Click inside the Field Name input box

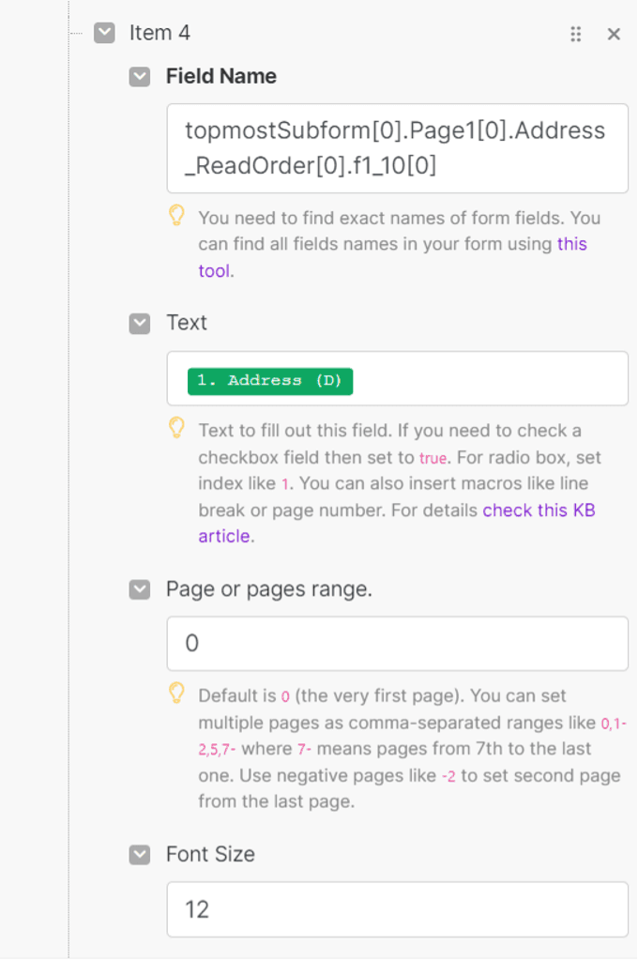click(398, 148)
